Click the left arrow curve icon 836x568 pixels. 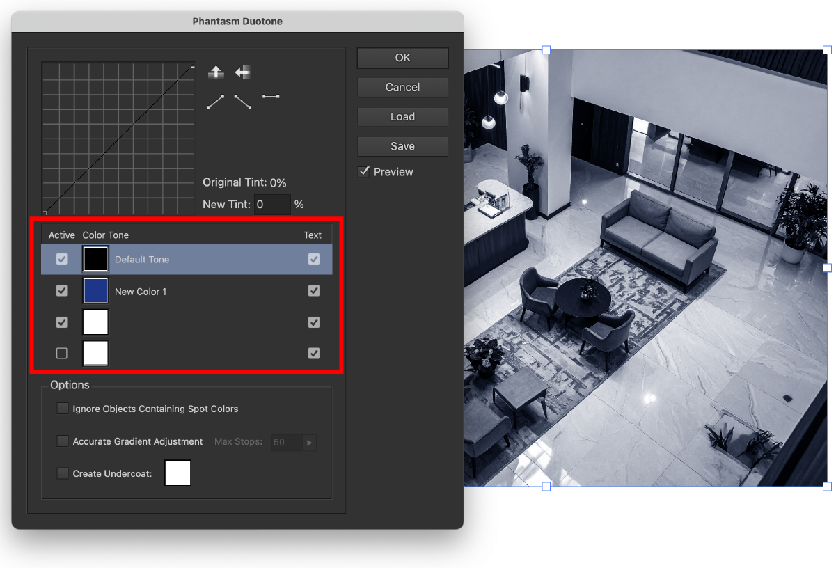[242, 72]
